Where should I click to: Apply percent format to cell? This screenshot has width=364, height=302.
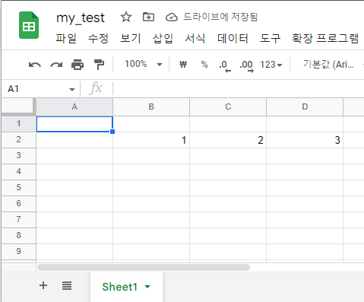[x=204, y=65]
